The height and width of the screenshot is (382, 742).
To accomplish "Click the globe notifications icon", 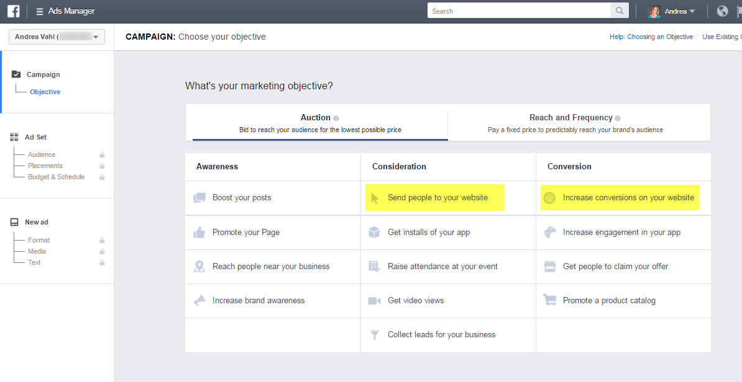I will coord(721,11).
